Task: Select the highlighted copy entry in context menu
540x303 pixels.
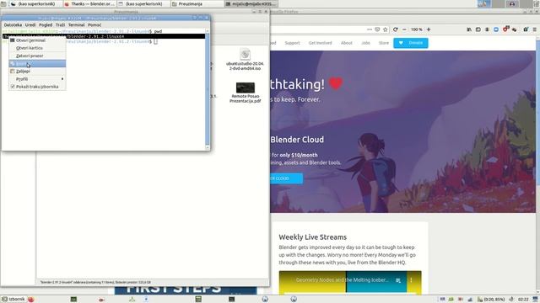Action: point(37,64)
